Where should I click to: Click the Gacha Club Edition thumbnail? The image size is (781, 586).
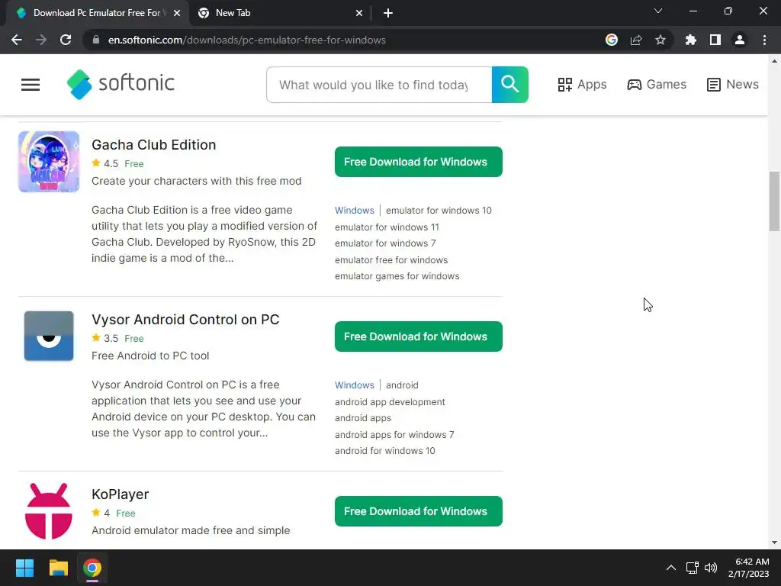click(49, 162)
